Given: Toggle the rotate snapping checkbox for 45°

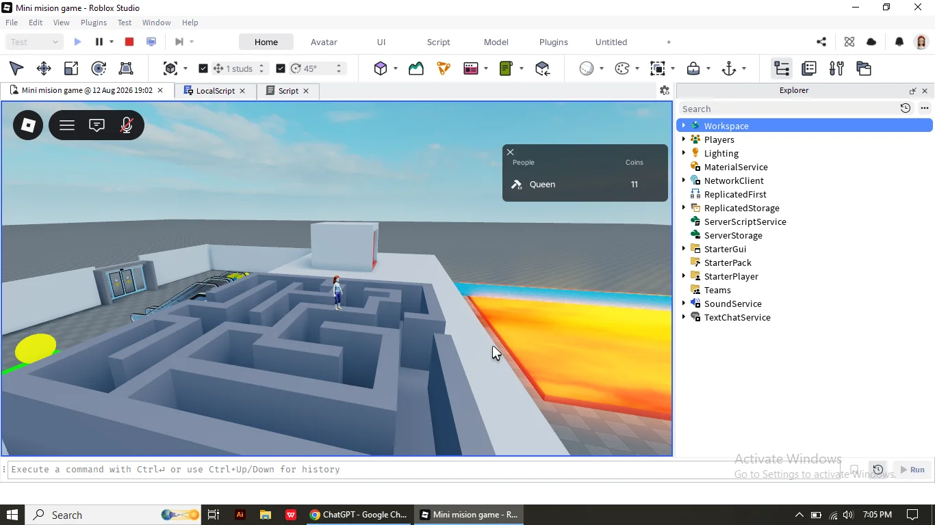Looking at the screenshot, I should pyautogui.click(x=280, y=68).
